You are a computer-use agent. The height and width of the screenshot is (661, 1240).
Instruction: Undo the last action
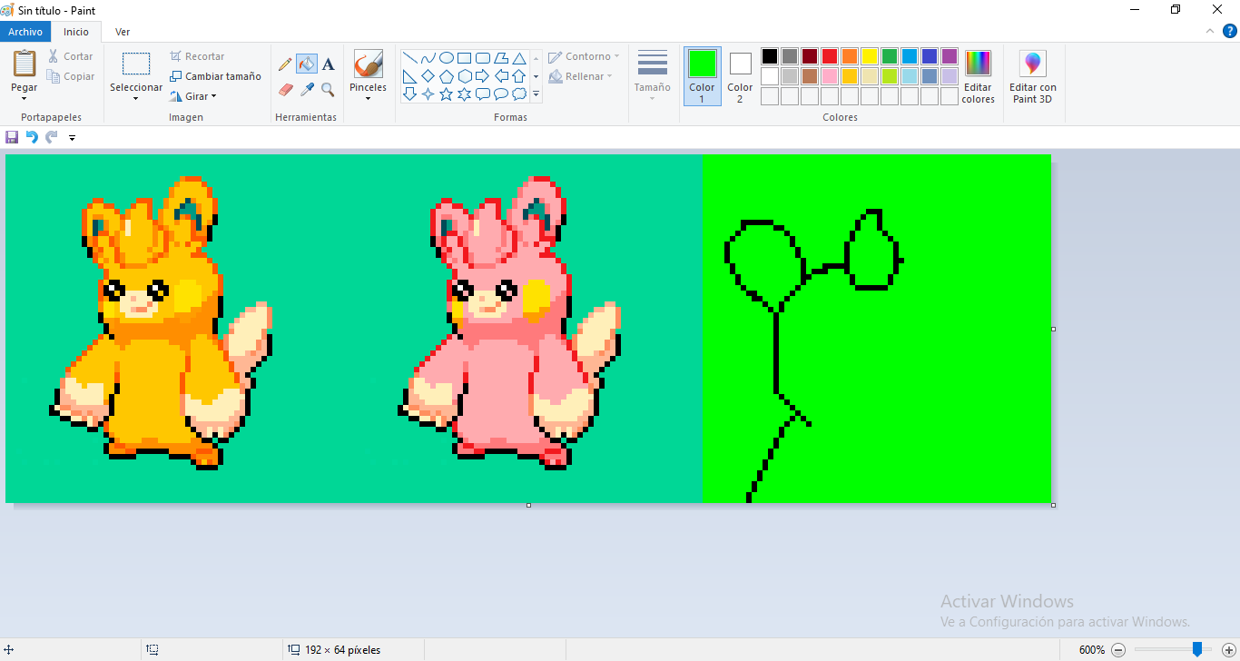click(x=32, y=137)
